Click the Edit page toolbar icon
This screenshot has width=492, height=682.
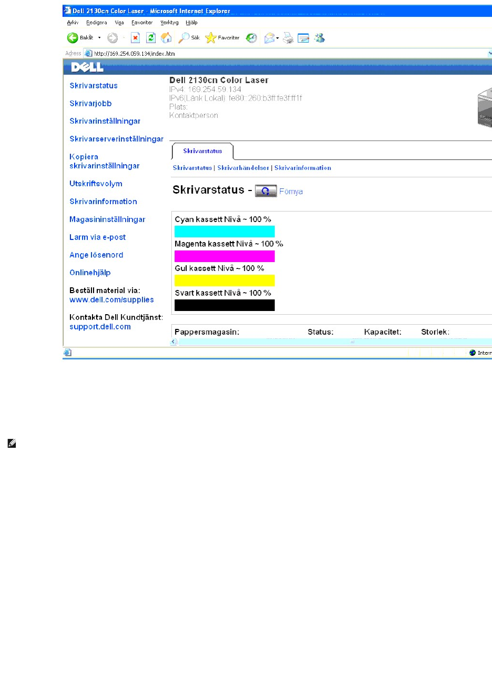(x=303, y=38)
